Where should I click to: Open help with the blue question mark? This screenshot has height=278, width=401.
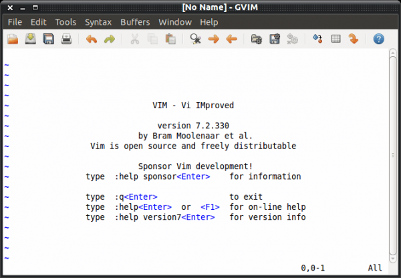(378, 39)
